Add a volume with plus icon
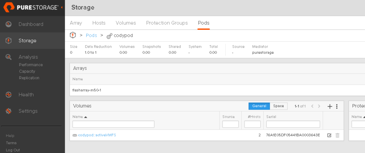Viewport: 365px width, 153px height. pyautogui.click(x=330, y=106)
